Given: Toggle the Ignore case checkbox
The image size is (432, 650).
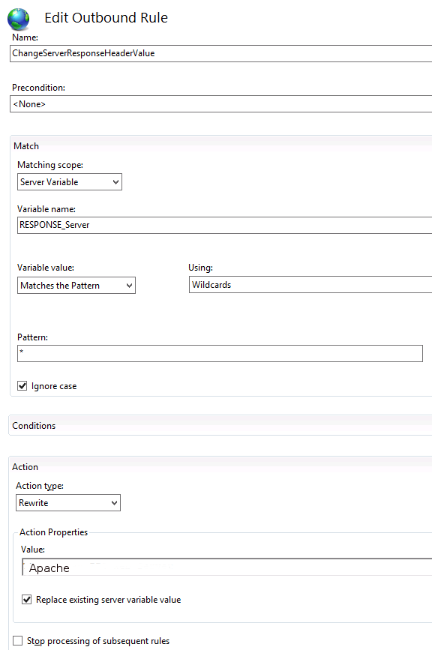Looking at the screenshot, I should point(22,386).
